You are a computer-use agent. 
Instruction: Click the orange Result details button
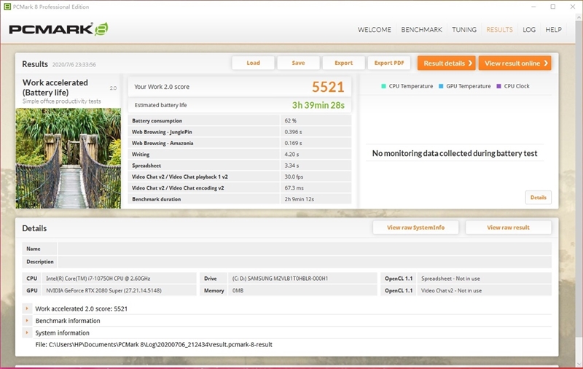click(446, 63)
